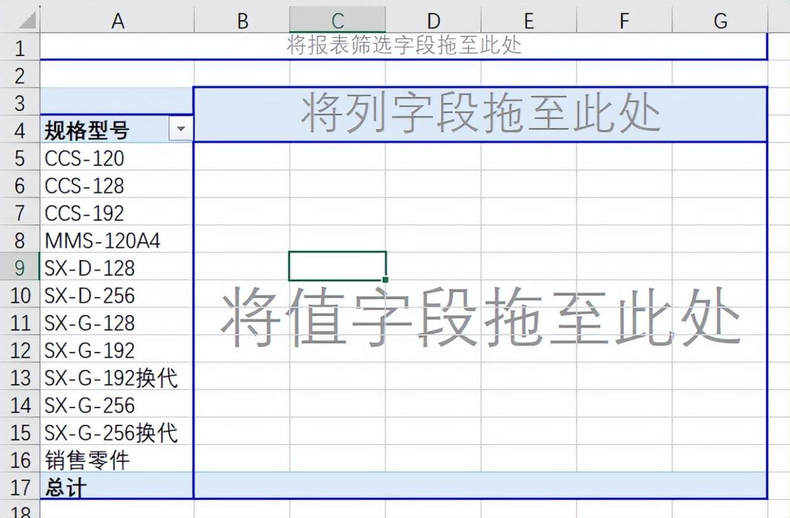Open the 规格型号 filter dropdown arrow
The height and width of the screenshot is (518, 790).
point(181,129)
